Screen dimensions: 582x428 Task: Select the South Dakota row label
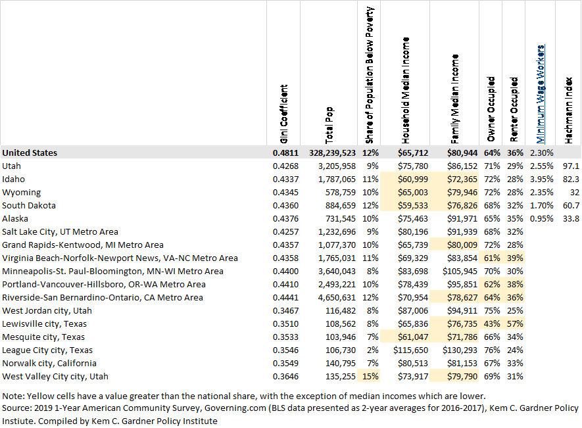click(29, 206)
